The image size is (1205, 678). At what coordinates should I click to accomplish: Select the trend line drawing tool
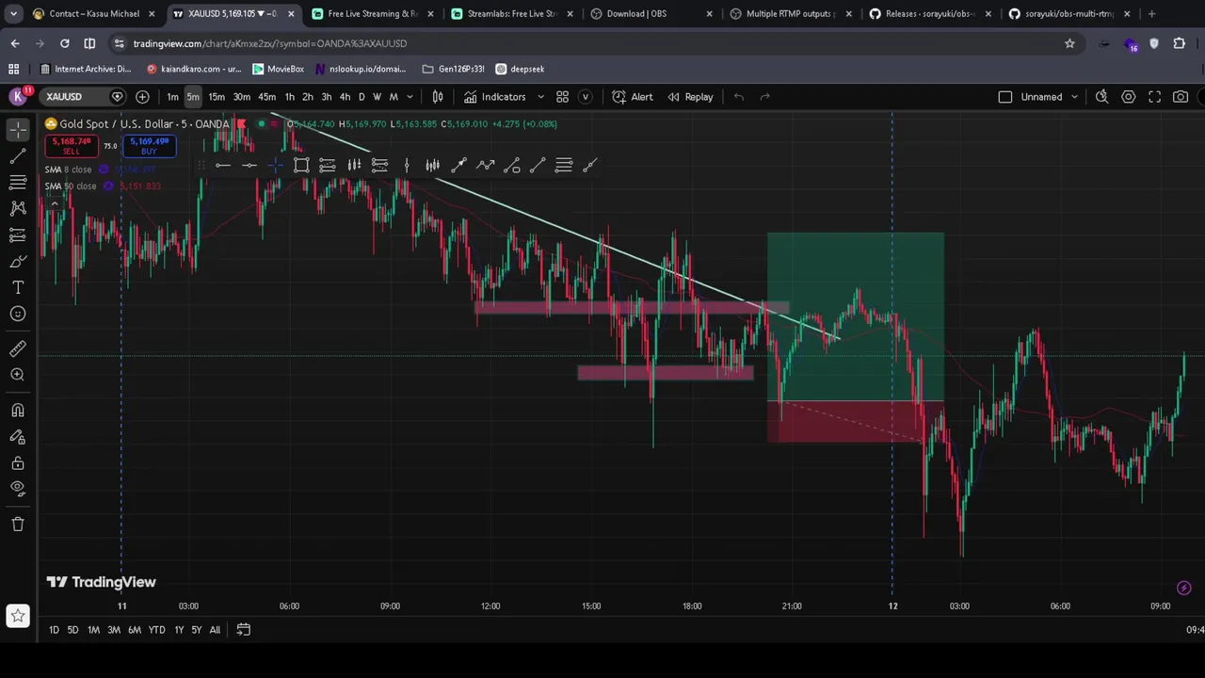[18, 156]
